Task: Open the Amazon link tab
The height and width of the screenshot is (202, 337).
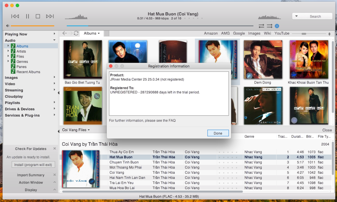Action: [211, 33]
